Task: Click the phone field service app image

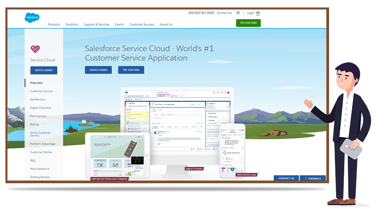Action: click(x=232, y=151)
